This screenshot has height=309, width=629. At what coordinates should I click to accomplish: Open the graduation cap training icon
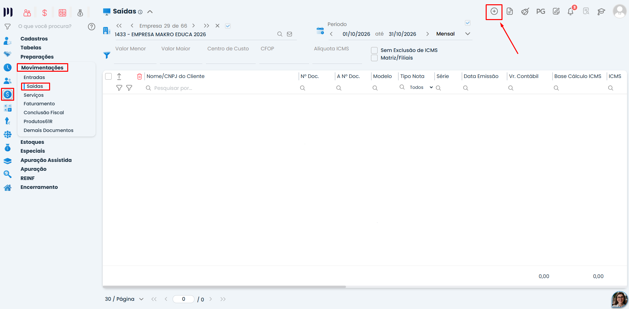tap(601, 12)
